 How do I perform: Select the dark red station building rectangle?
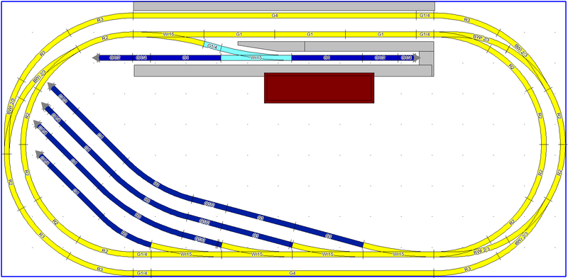pyautogui.click(x=319, y=88)
